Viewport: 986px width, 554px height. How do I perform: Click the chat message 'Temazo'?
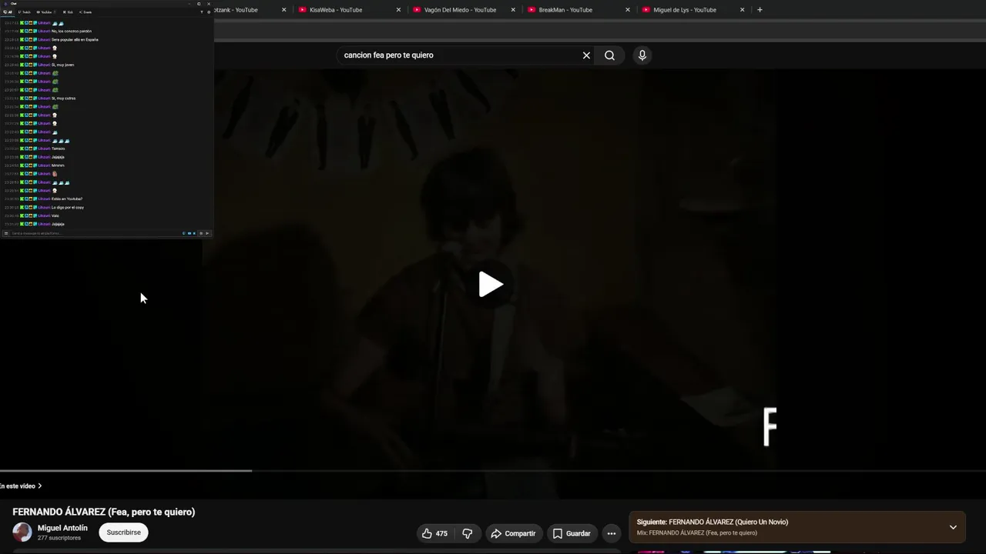click(x=59, y=149)
